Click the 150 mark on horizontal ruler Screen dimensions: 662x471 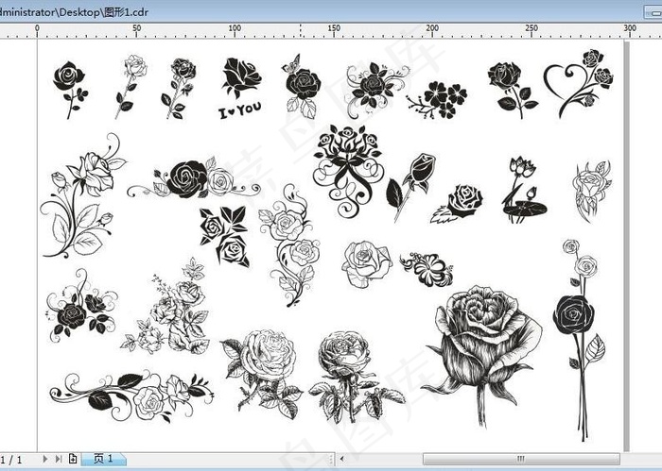point(334,28)
